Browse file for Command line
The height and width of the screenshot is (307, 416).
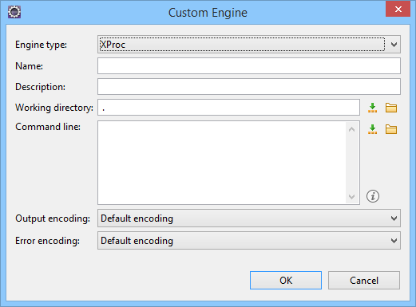[x=391, y=129]
